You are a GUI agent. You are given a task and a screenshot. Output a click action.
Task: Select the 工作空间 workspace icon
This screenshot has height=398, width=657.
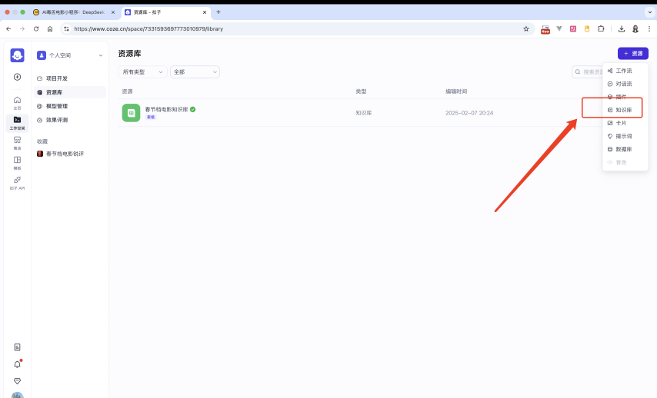tap(17, 122)
